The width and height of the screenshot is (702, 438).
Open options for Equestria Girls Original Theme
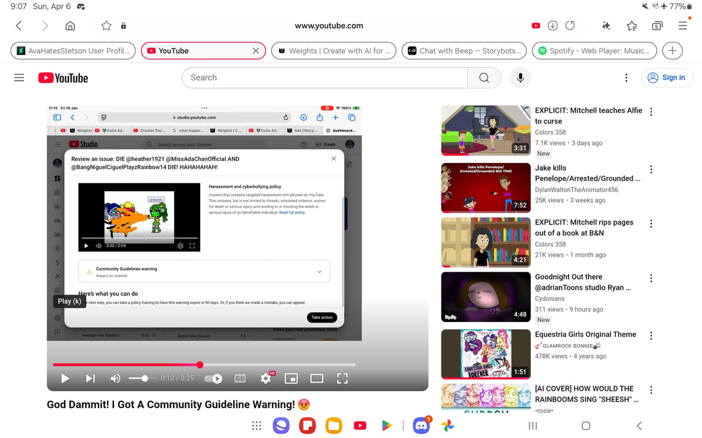651,336
